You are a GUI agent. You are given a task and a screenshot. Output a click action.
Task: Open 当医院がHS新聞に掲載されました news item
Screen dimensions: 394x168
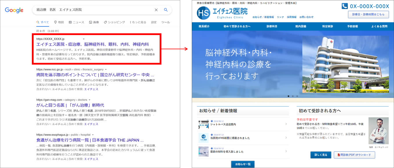230,138
